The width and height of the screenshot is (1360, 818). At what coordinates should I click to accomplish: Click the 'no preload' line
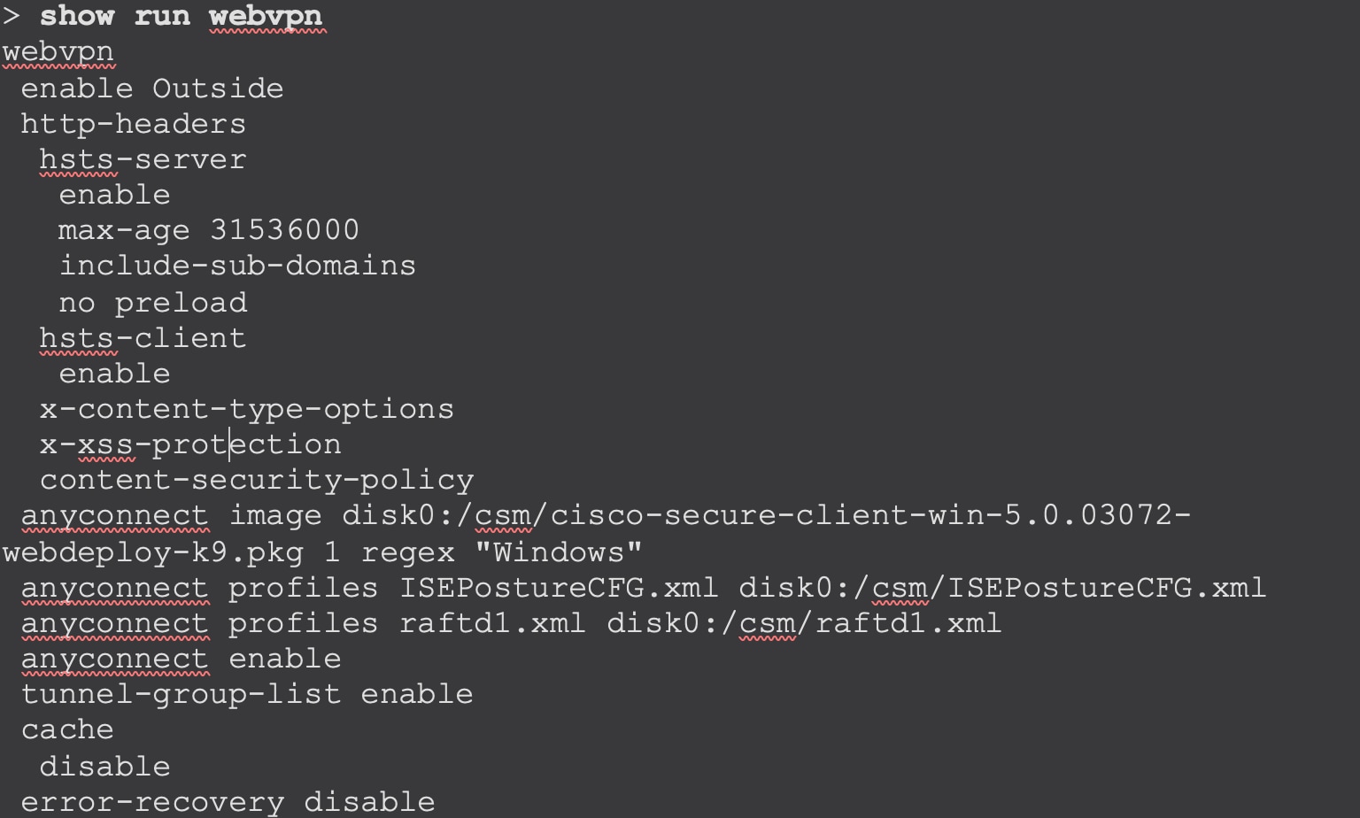click(153, 303)
